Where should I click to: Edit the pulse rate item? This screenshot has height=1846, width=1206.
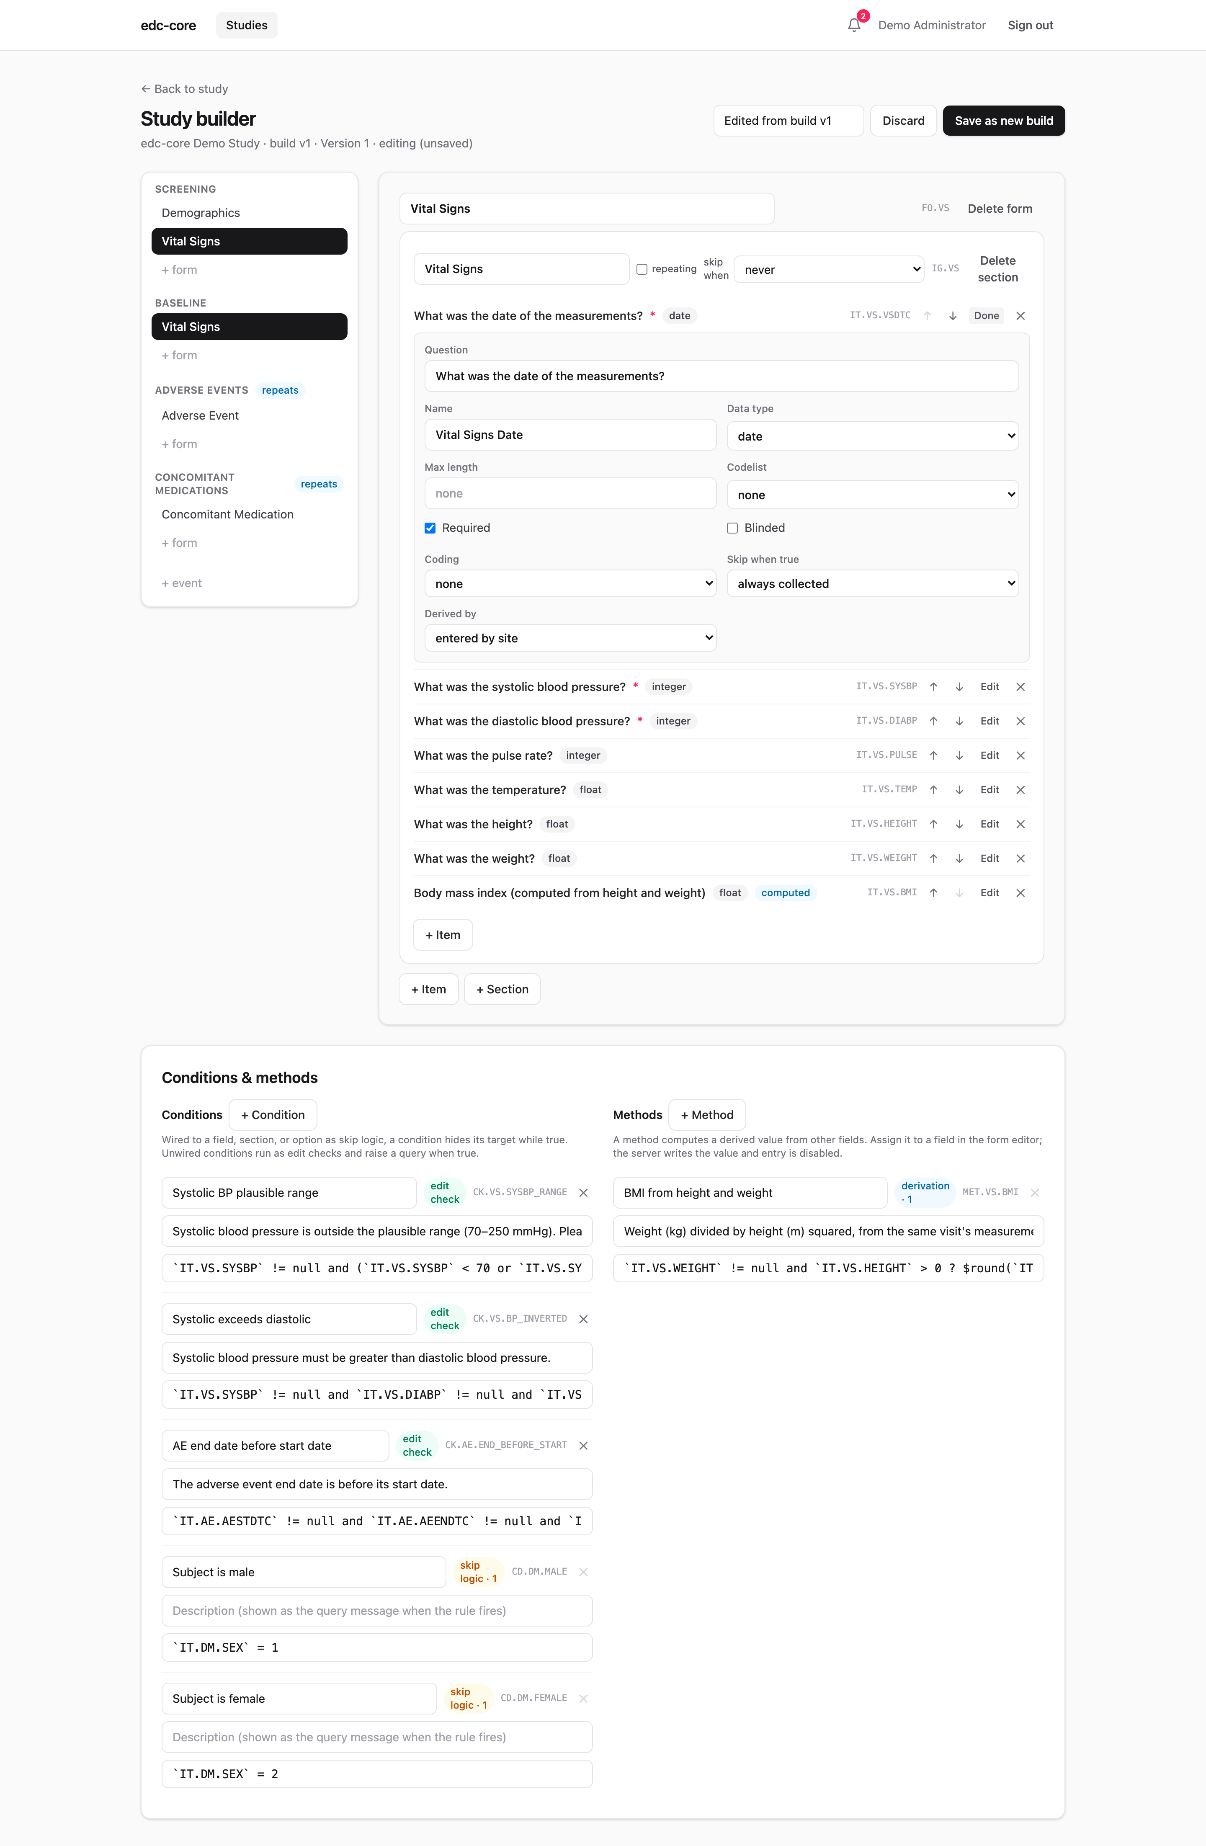[x=990, y=755]
